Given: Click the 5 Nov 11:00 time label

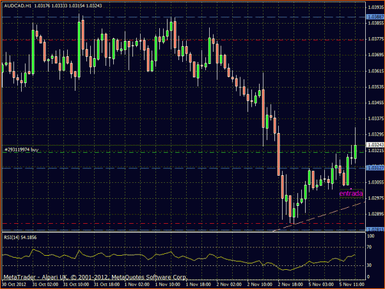Looking at the screenshot, I should pyautogui.click(x=352, y=285).
